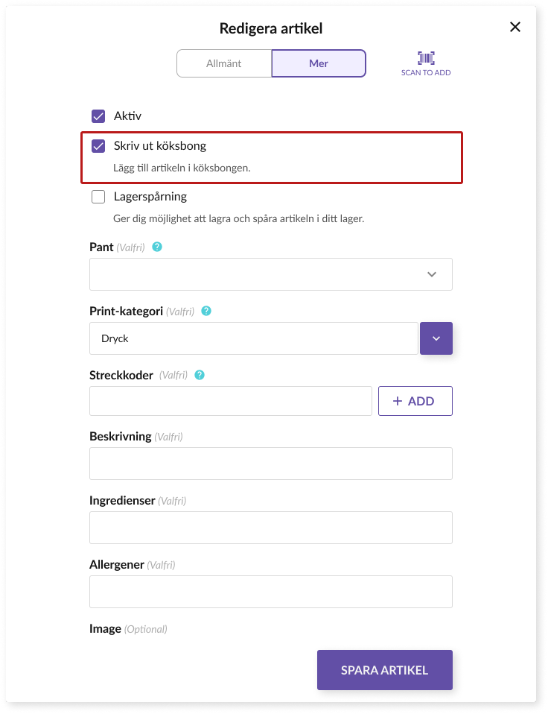Close the Redigera artikel dialog
Screen dimensions: 548x714
[514, 28]
